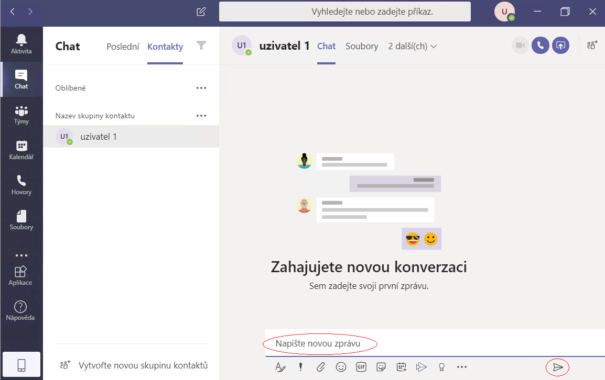Show more messaging extensions ellipsis
The width and height of the screenshot is (605, 380).
pos(462,367)
